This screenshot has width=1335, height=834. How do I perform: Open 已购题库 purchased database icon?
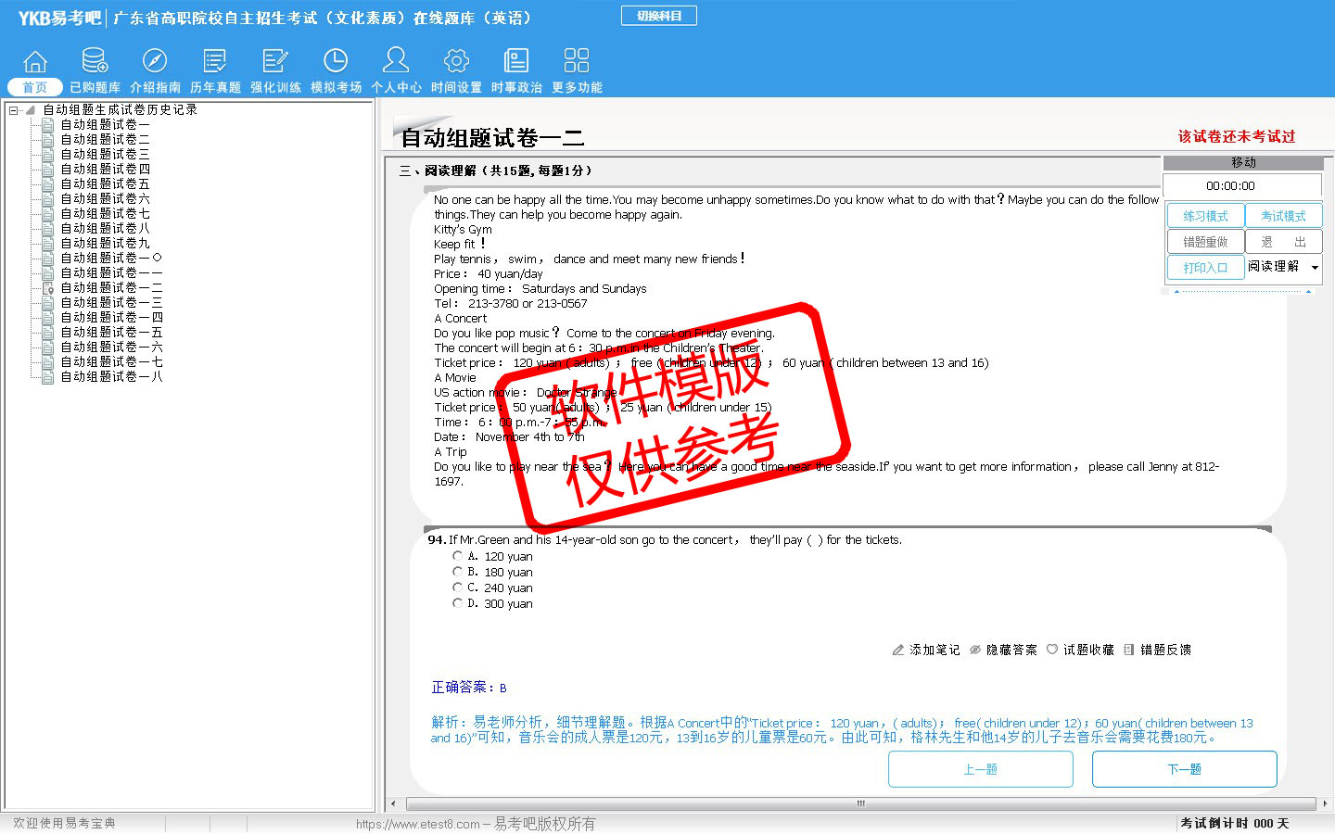click(95, 62)
